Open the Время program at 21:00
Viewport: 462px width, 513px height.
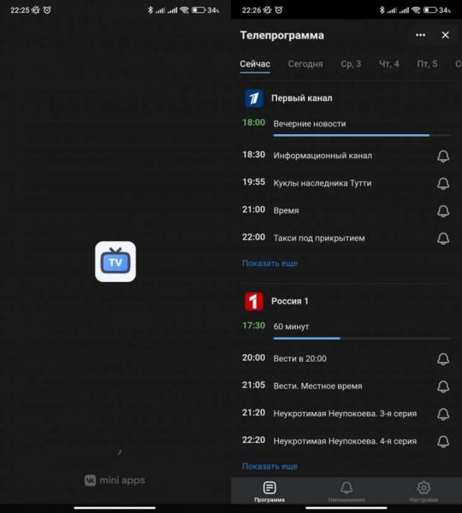click(286, 210)
